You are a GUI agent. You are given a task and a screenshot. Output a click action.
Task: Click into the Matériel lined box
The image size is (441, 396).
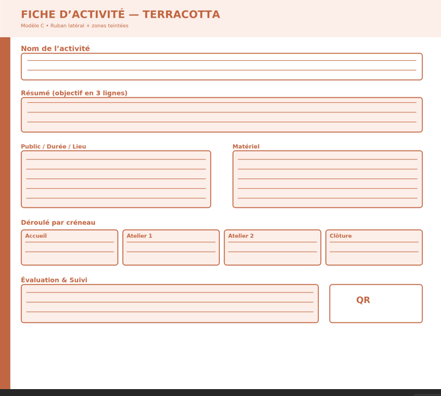point(327,179)
